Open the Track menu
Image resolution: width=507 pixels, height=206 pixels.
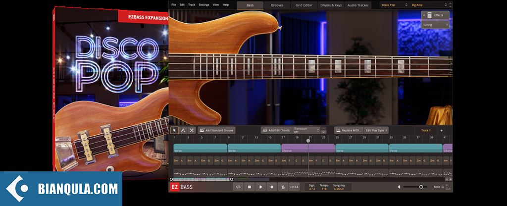[192, 5]
